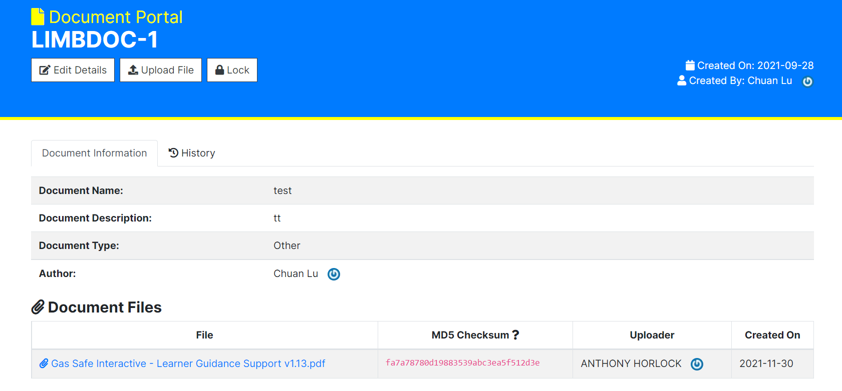This screenshot has width=842, height=391.
Task: Click the Upload File button
Action: (x=161, y=70)
